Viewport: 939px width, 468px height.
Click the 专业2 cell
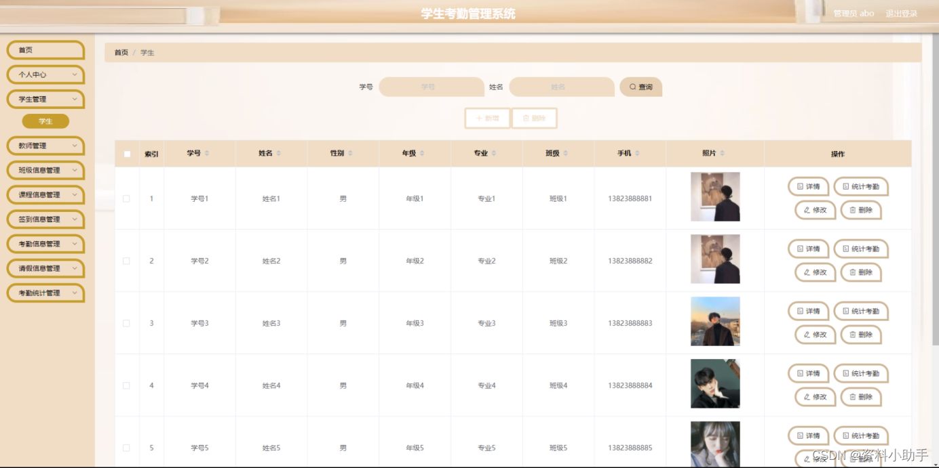pos(486,261)
